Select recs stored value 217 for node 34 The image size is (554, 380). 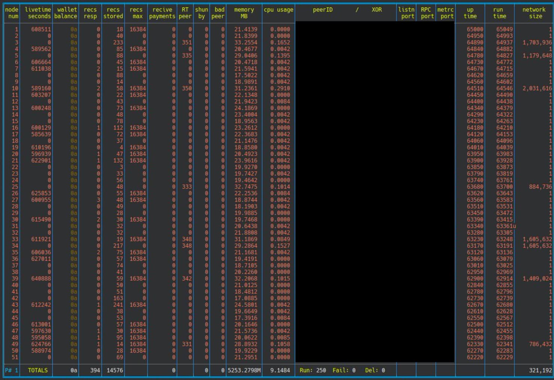[118, 246]
